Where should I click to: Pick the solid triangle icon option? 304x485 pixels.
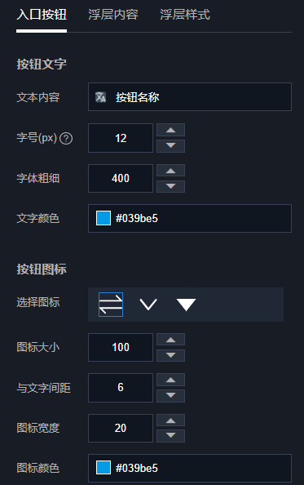point(186,305)
